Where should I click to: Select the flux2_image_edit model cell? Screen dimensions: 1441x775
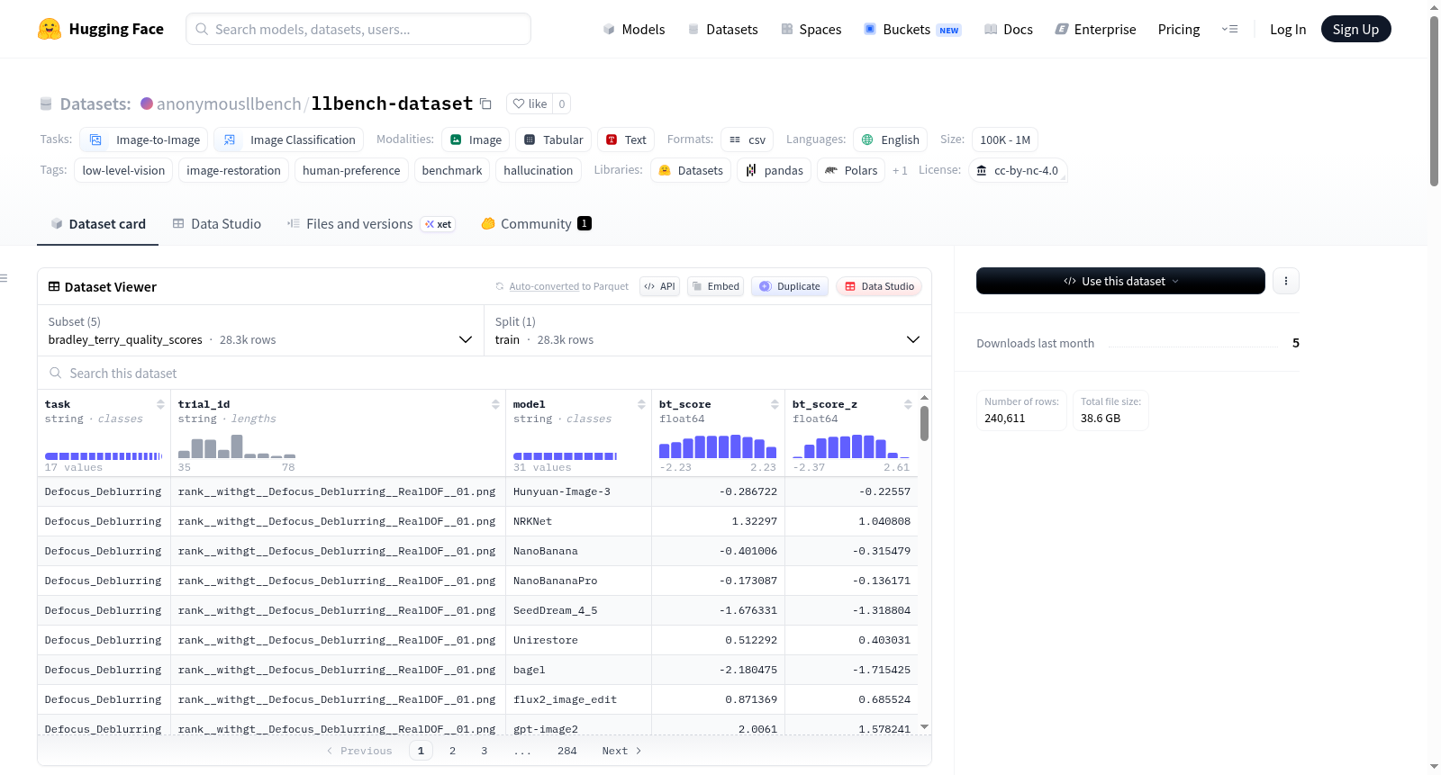pyautogui.click(x=578, y=699)
